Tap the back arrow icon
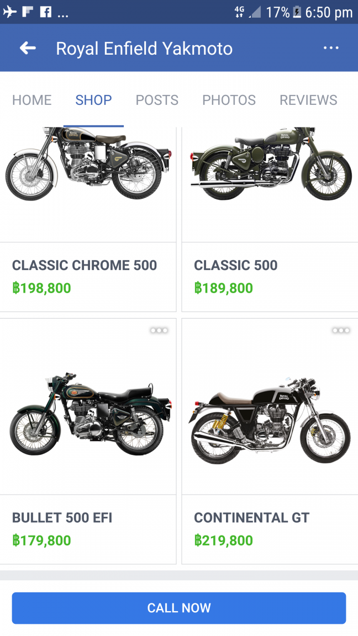 [28, 49]
